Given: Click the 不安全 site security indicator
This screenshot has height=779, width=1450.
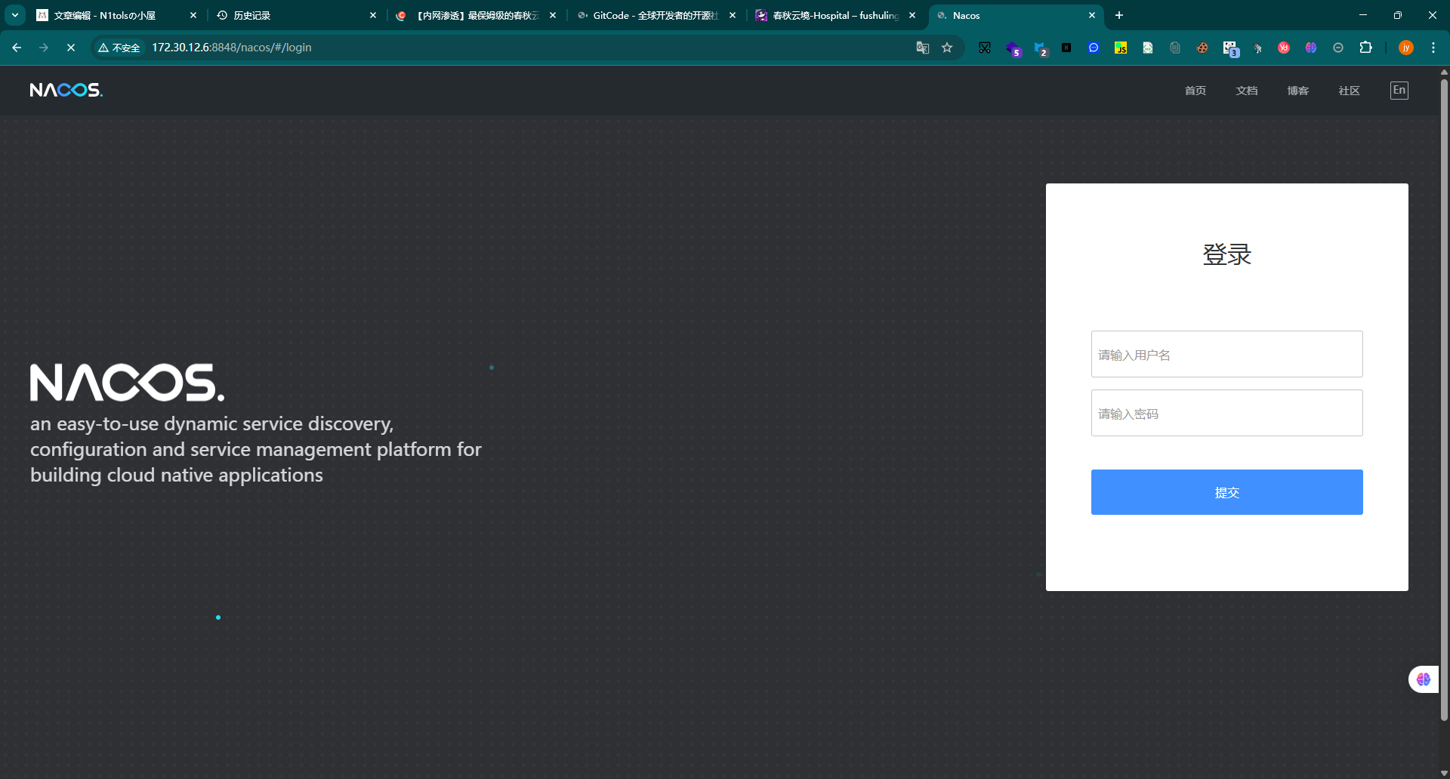Looking at the screenshot, I should coord(119,48).
